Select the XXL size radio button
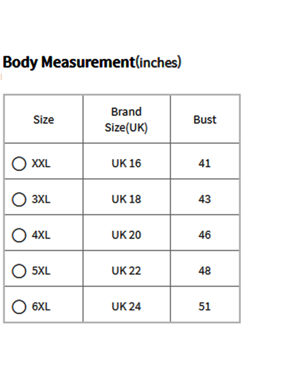This screenshot has width=294, height=368. coord(19,163)
